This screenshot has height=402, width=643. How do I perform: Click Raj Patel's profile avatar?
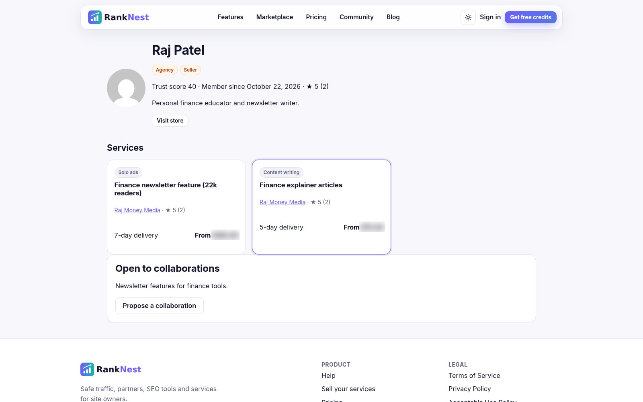point(126,88)
